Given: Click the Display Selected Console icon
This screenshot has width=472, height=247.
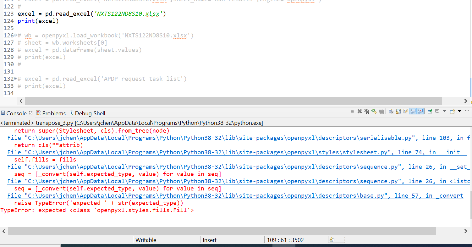Looking at the screenshot, I should tap(437, 111).
